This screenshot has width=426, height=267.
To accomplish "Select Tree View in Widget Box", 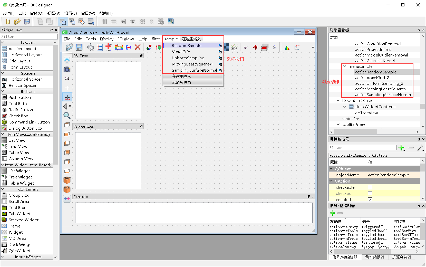I will [x=18, y=147].
